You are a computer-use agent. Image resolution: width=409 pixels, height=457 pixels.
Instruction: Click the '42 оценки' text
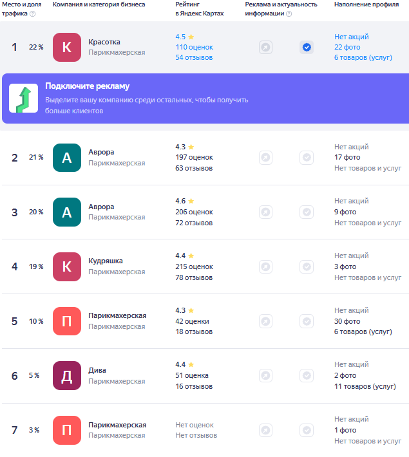click(x=192, y=321)
